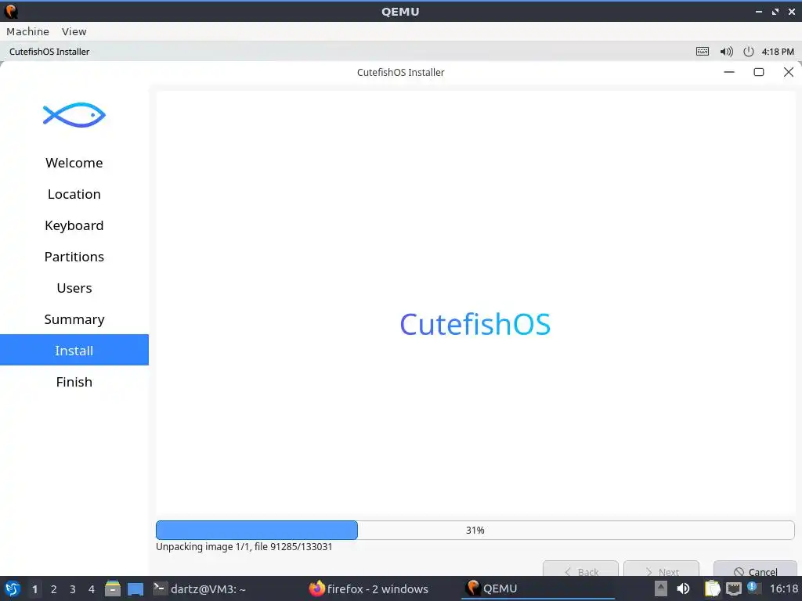Select the highlighted Install step
Viewport: 802px width, 601px height.
(x=74, y=350)
